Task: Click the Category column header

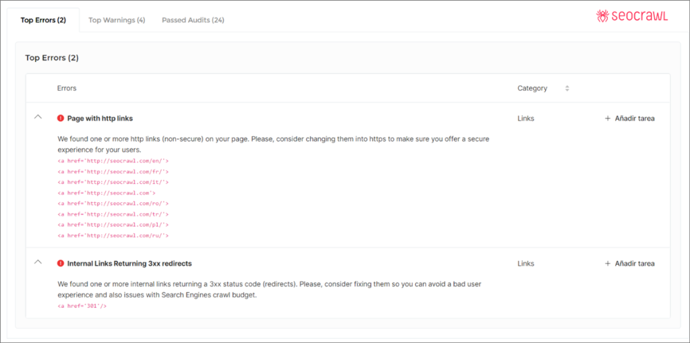Action: coord(532,88)
